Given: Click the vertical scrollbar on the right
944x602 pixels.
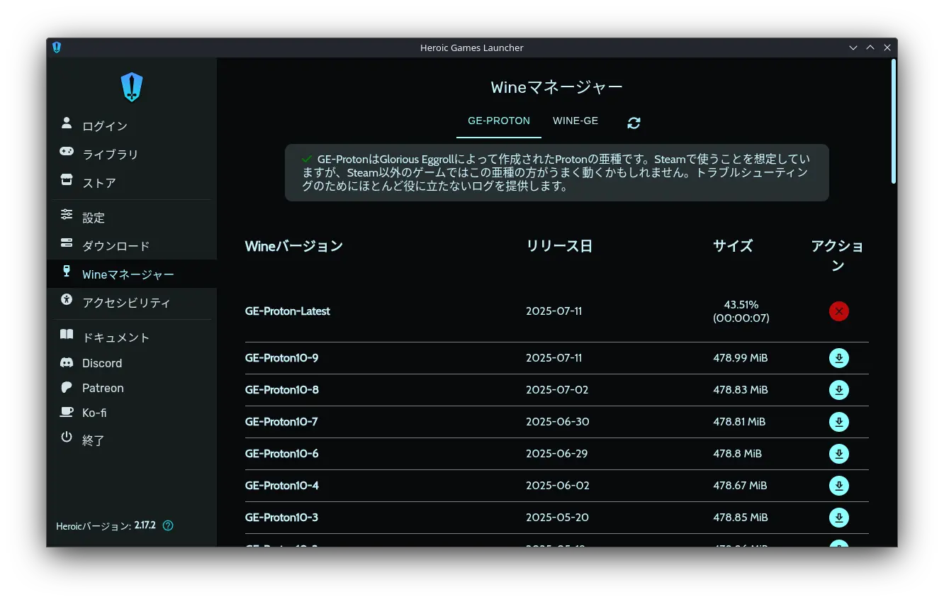Looking at the screenshot, I should pos(894,121).
